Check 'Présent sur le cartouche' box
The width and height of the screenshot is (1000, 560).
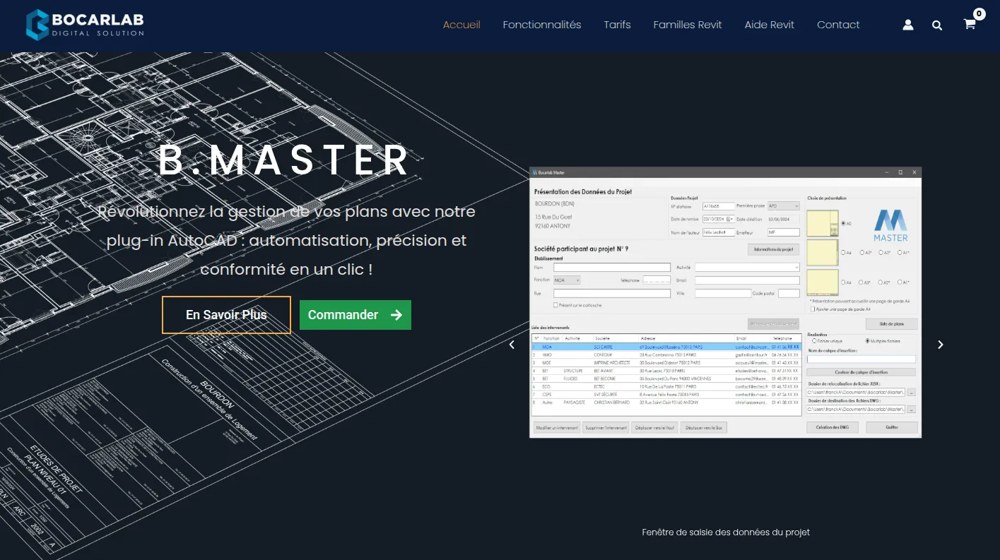click(555, 305)
